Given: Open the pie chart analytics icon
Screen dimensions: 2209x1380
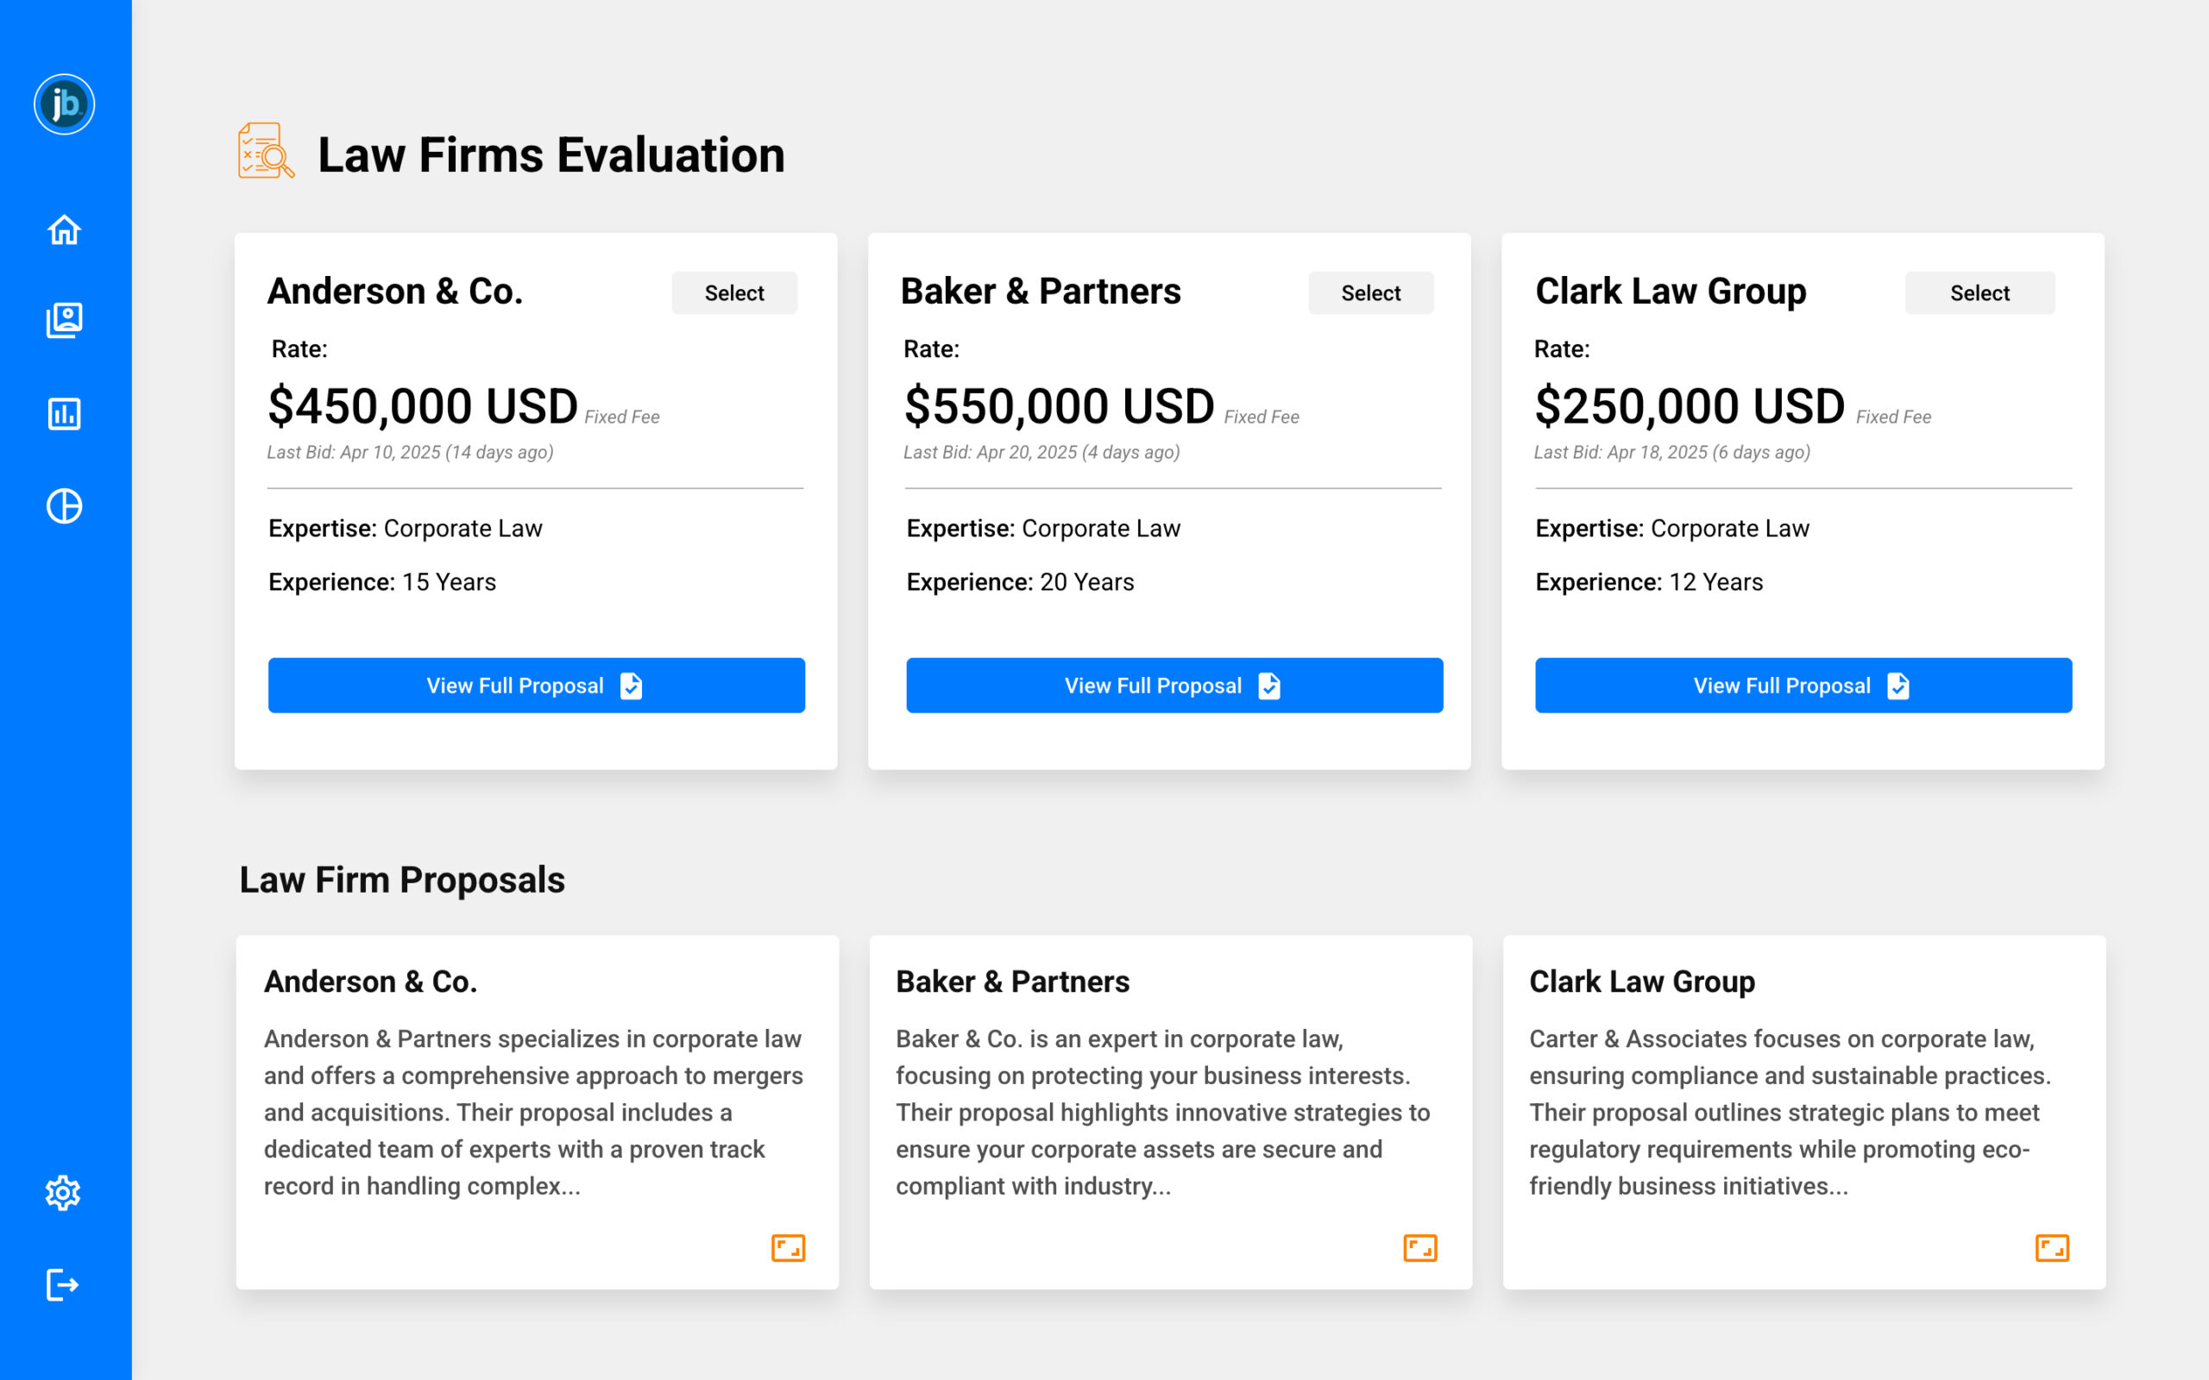Looking at the screenshot, I should pos(64,505).
